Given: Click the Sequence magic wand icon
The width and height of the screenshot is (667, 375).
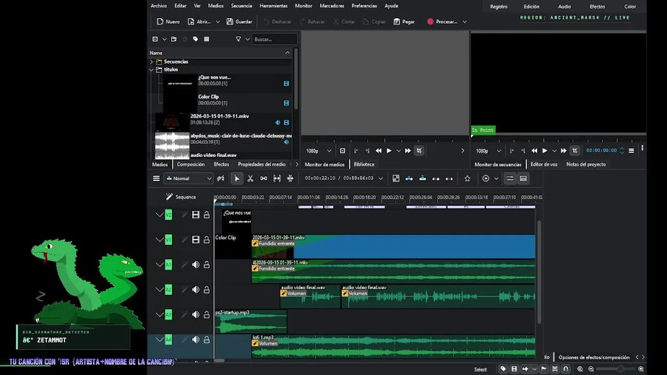Looking at the screenshot, I should point(169,197).
